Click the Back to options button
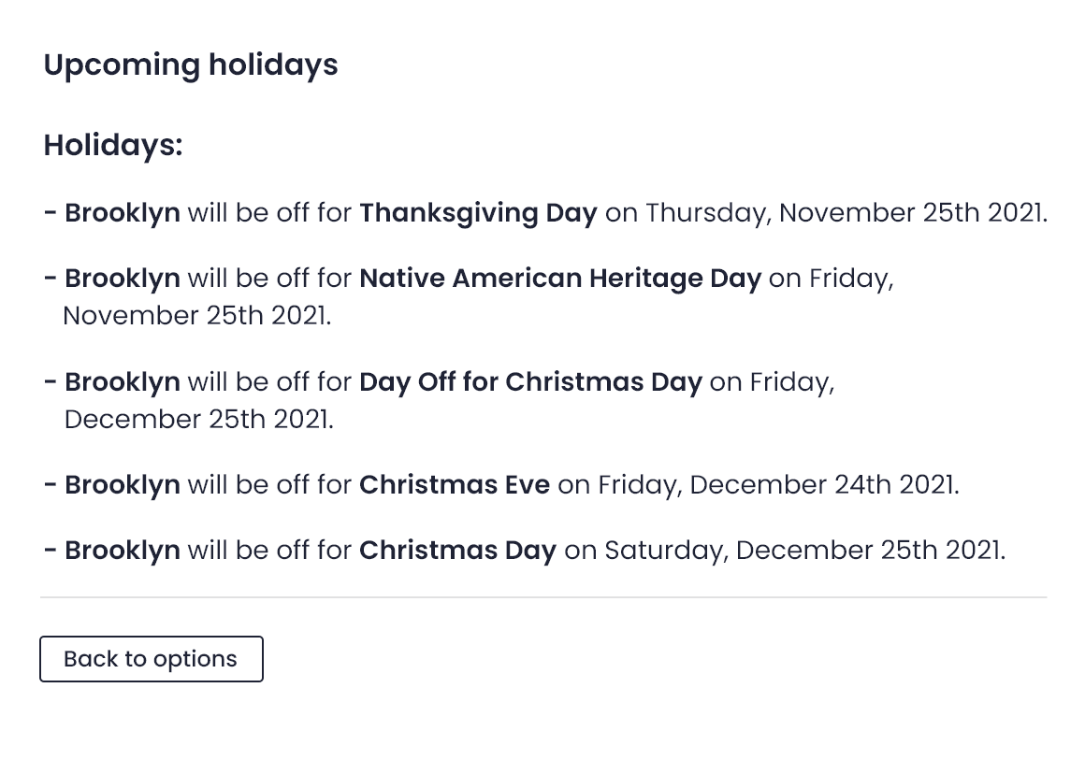 tap(152, 658)
